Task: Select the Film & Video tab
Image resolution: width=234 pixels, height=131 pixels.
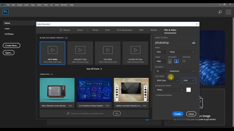Action: click(x=170, y=30)
